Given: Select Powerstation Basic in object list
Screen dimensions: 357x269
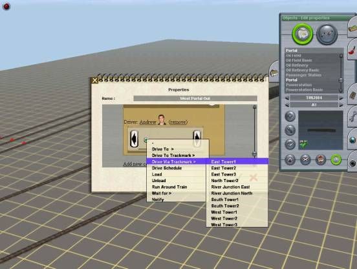Looking at the screenshot, I should coord(304,90).
